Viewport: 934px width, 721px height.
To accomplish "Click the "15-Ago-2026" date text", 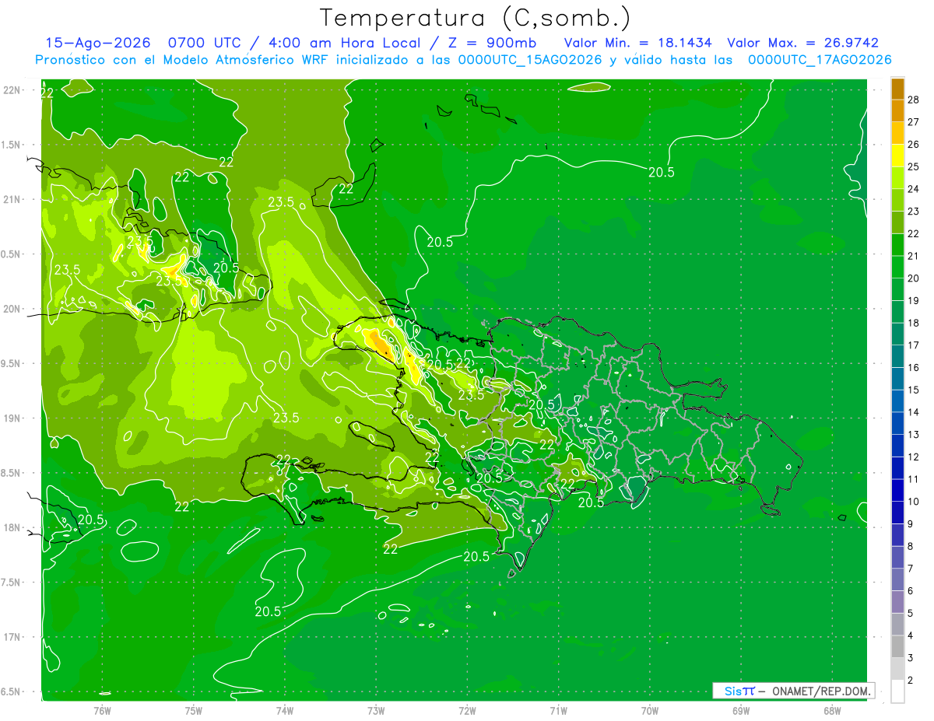I will tap(97, 43).
